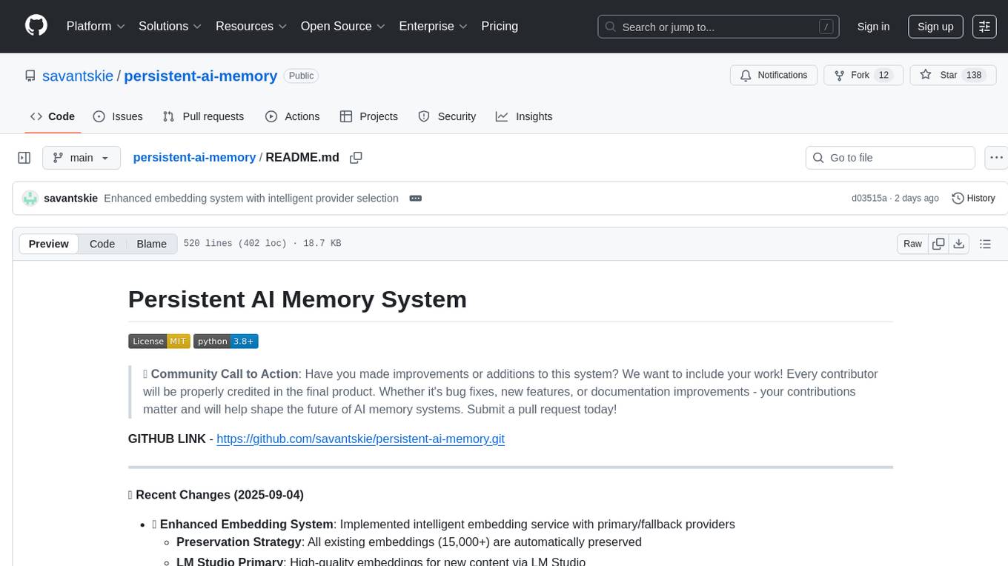Click the Go to file search field
This screenshot has width=1008, height=566.
tap(890, 158)
